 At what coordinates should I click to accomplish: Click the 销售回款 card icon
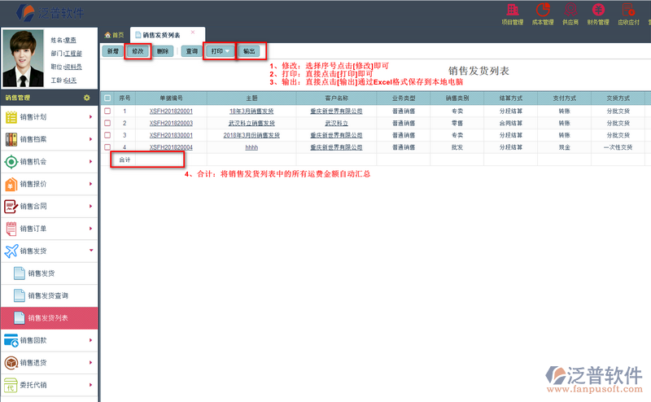tap(11, 340)
